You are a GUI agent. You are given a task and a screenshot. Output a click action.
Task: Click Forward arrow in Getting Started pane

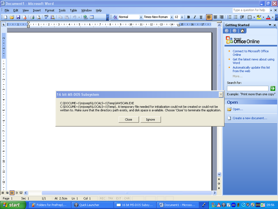click(234, 31)
